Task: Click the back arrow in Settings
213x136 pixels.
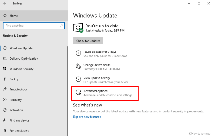Action: click(x=5, y=3)
